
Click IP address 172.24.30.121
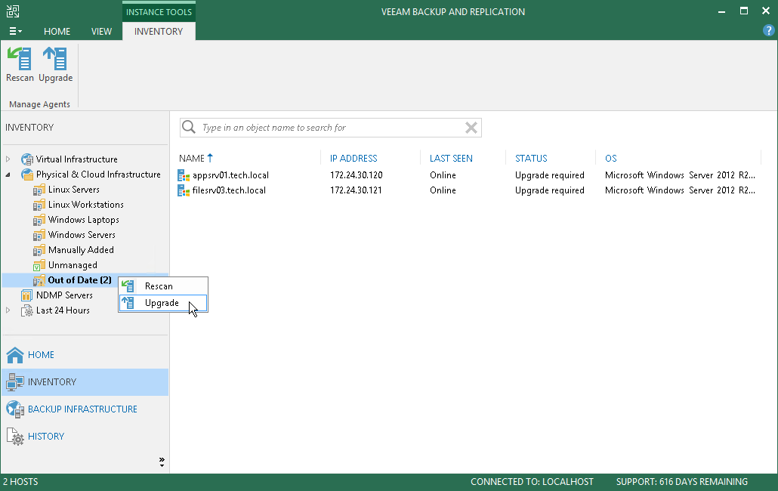pos(357,190)
